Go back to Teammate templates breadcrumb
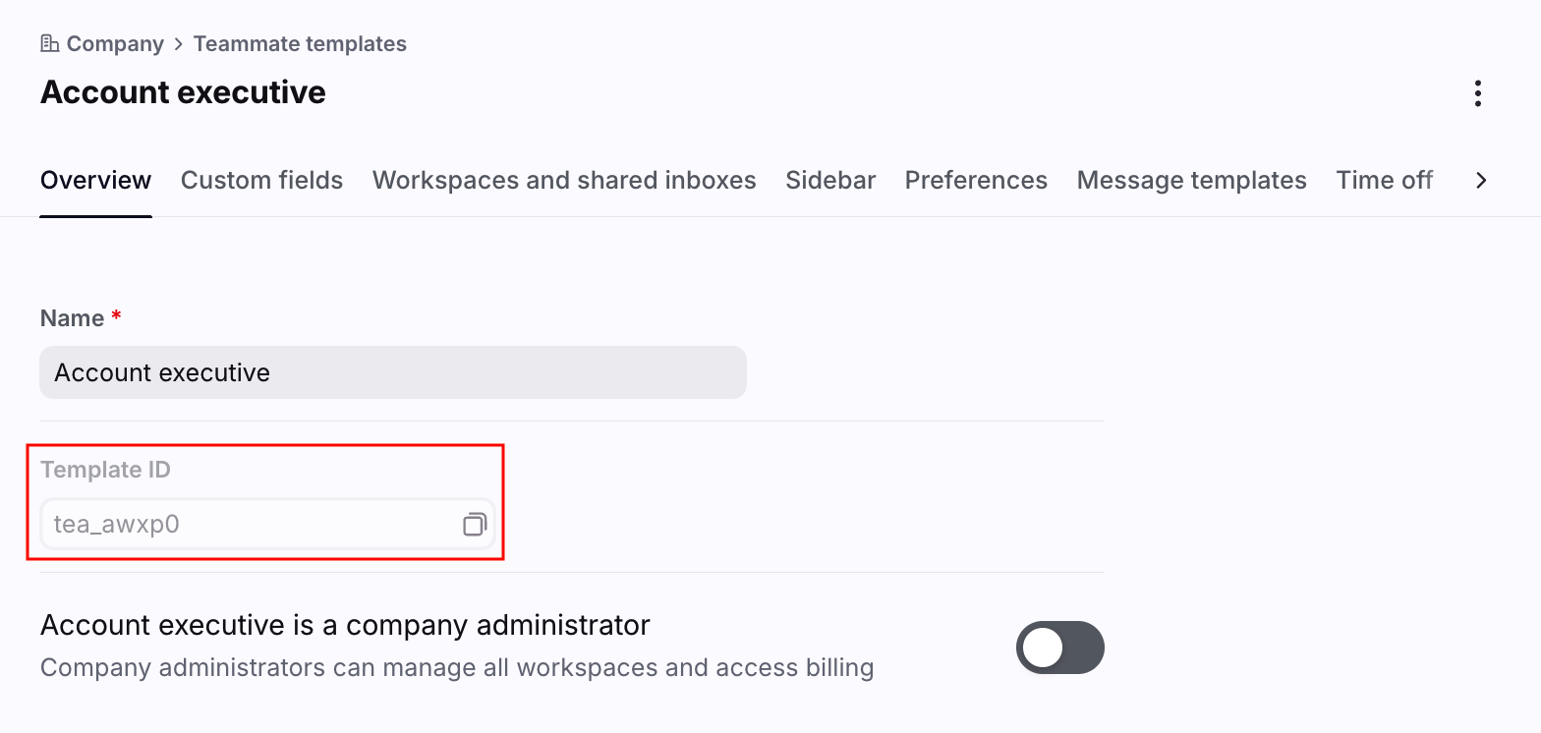1541x733 pixels. [x=300, y=44]
